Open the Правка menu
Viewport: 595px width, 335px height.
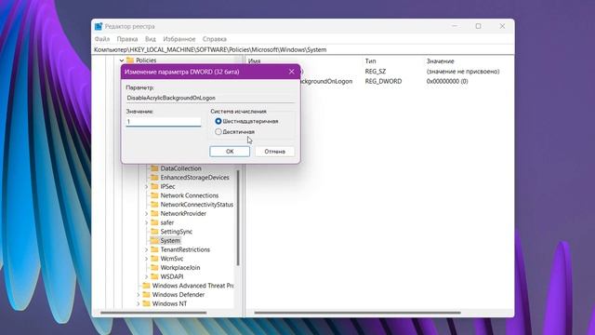click(x=127, y=39)
